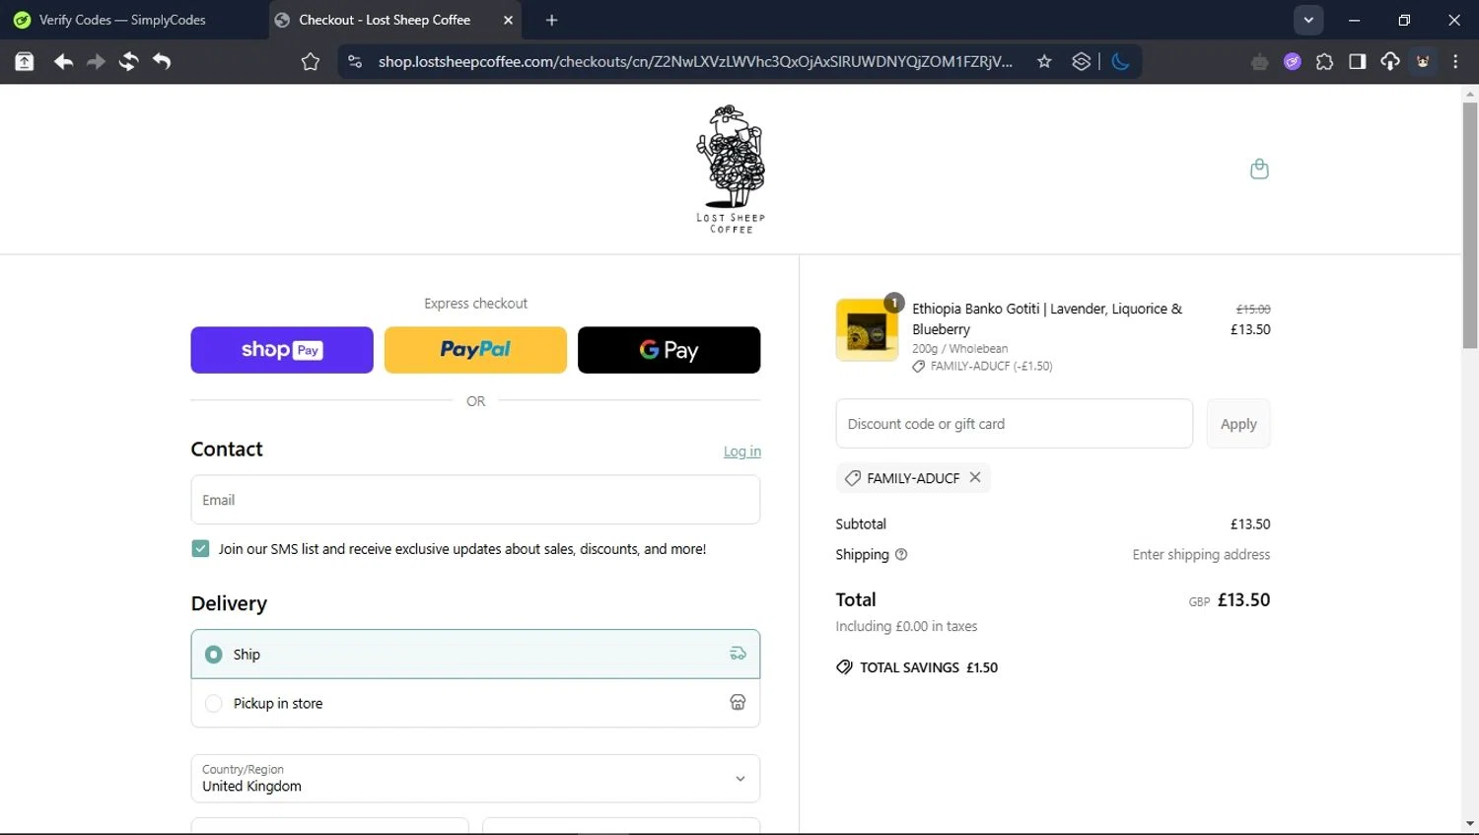Select the Ship delivery option

(475, 654)
